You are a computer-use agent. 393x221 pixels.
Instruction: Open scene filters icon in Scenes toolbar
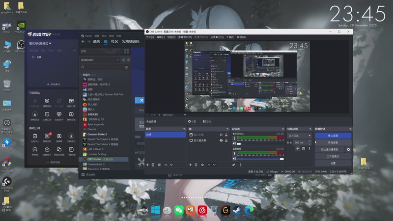click(159, 165)
